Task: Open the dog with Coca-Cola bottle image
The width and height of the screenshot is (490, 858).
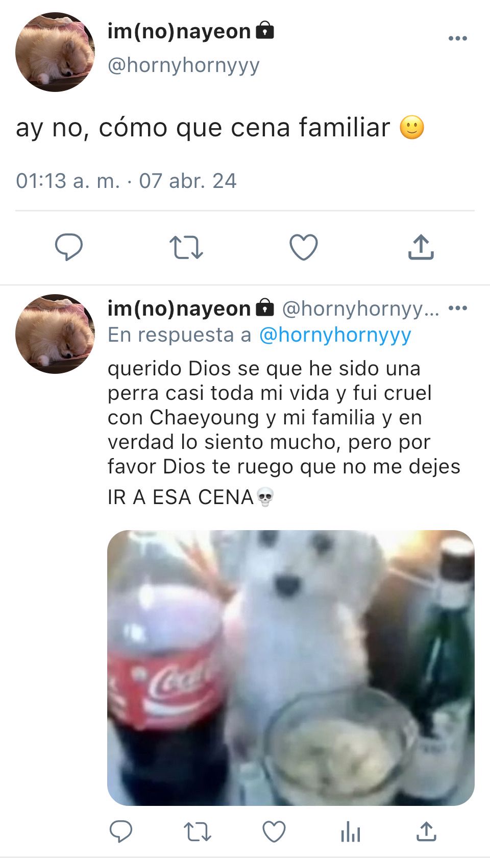Action: click(x=291, y=668)
